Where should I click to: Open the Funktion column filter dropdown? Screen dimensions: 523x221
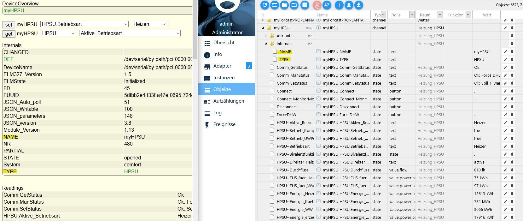coord(468,15)
